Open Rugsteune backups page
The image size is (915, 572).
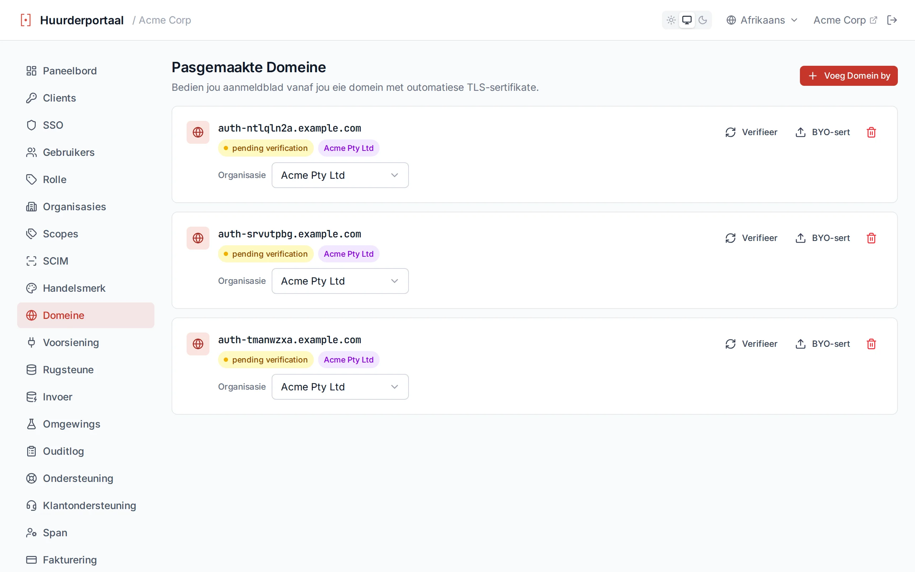click(85, 370)
